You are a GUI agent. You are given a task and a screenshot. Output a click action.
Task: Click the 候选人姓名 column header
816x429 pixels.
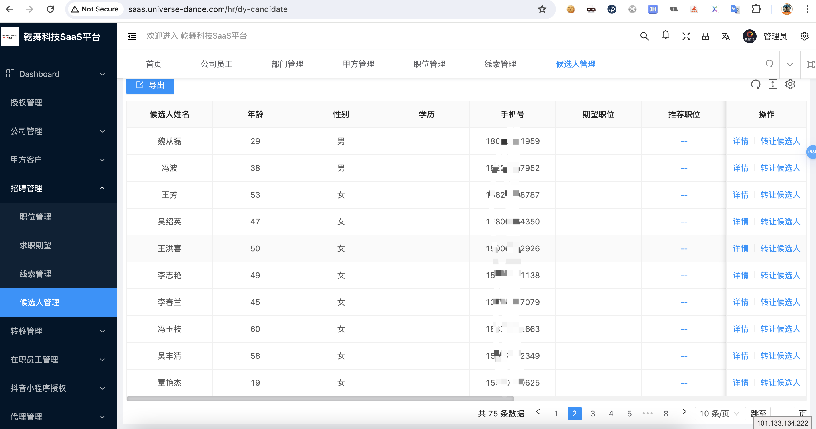[170, 114]
